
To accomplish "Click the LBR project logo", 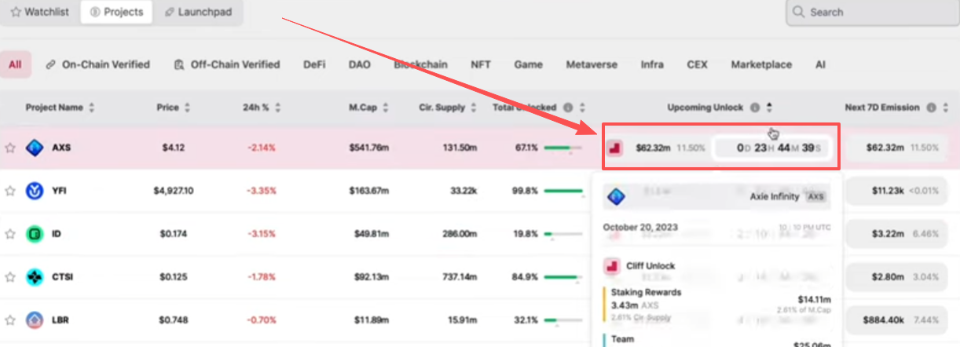I will pyautogui.click(x=34, y=320).
